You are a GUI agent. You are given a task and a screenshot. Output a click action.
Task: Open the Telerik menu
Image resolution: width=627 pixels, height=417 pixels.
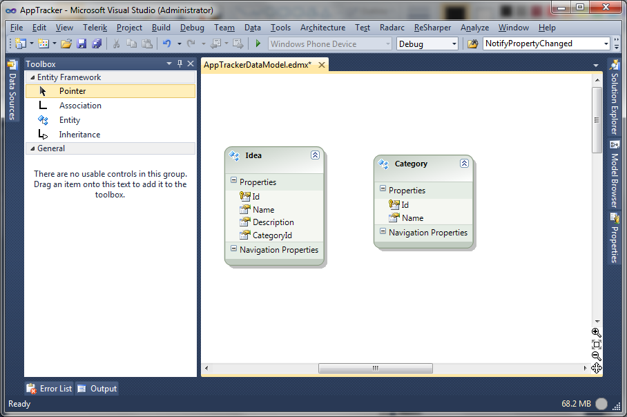click(x=95, y=28)
